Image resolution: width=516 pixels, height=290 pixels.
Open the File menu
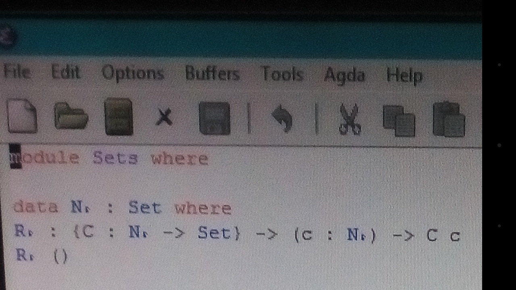click(x=17, y=72)
